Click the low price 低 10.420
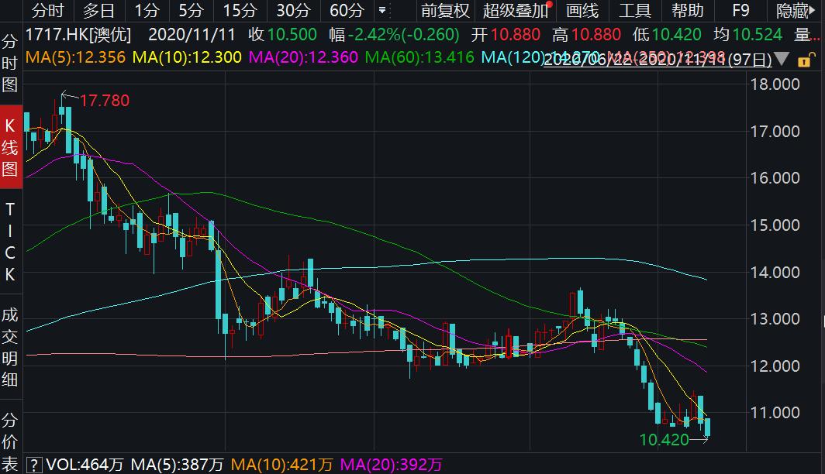The width and height of the screenshot is (825, 474). (667, 35)
